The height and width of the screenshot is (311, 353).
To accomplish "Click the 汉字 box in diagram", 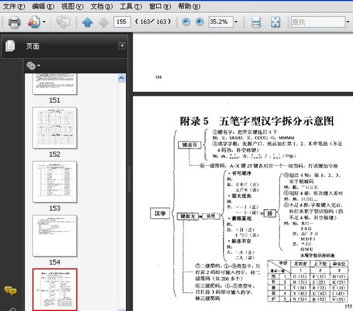I will pyautogui.click(x=160, y=213).
